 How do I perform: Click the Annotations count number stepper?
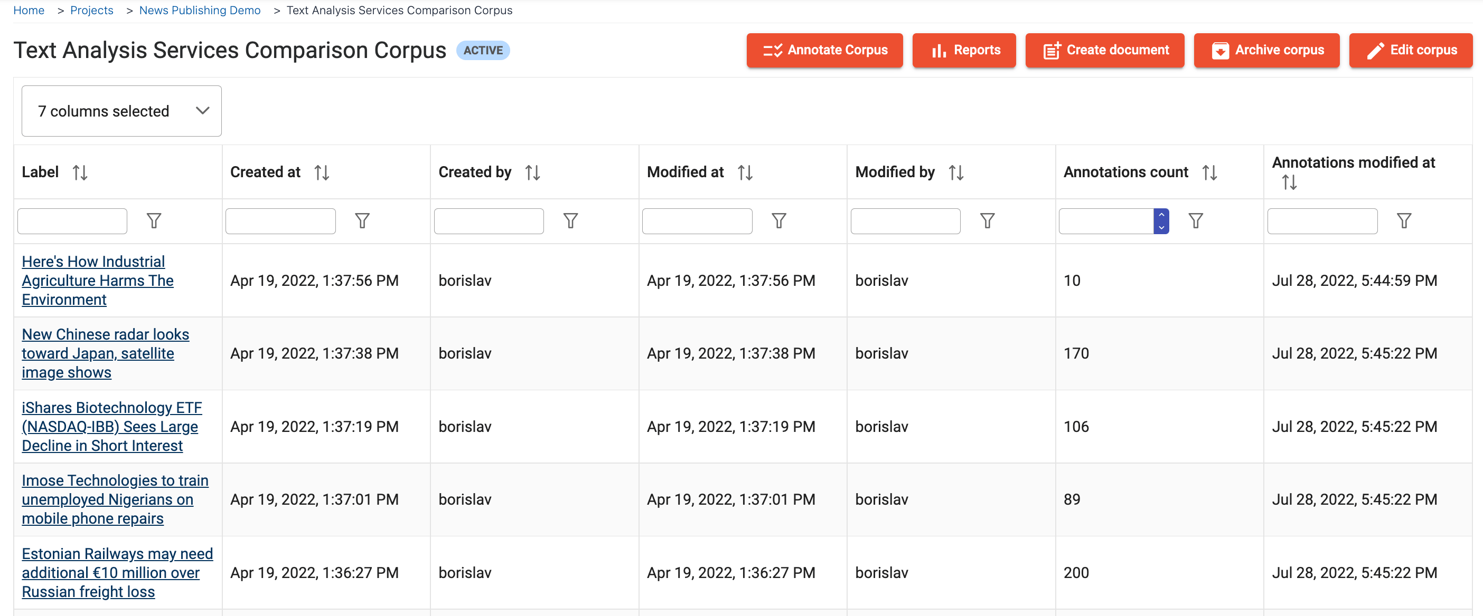pos(1161,221)
